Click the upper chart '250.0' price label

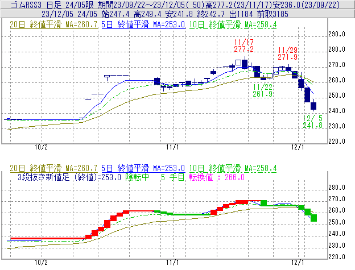(x=337, y=95)
